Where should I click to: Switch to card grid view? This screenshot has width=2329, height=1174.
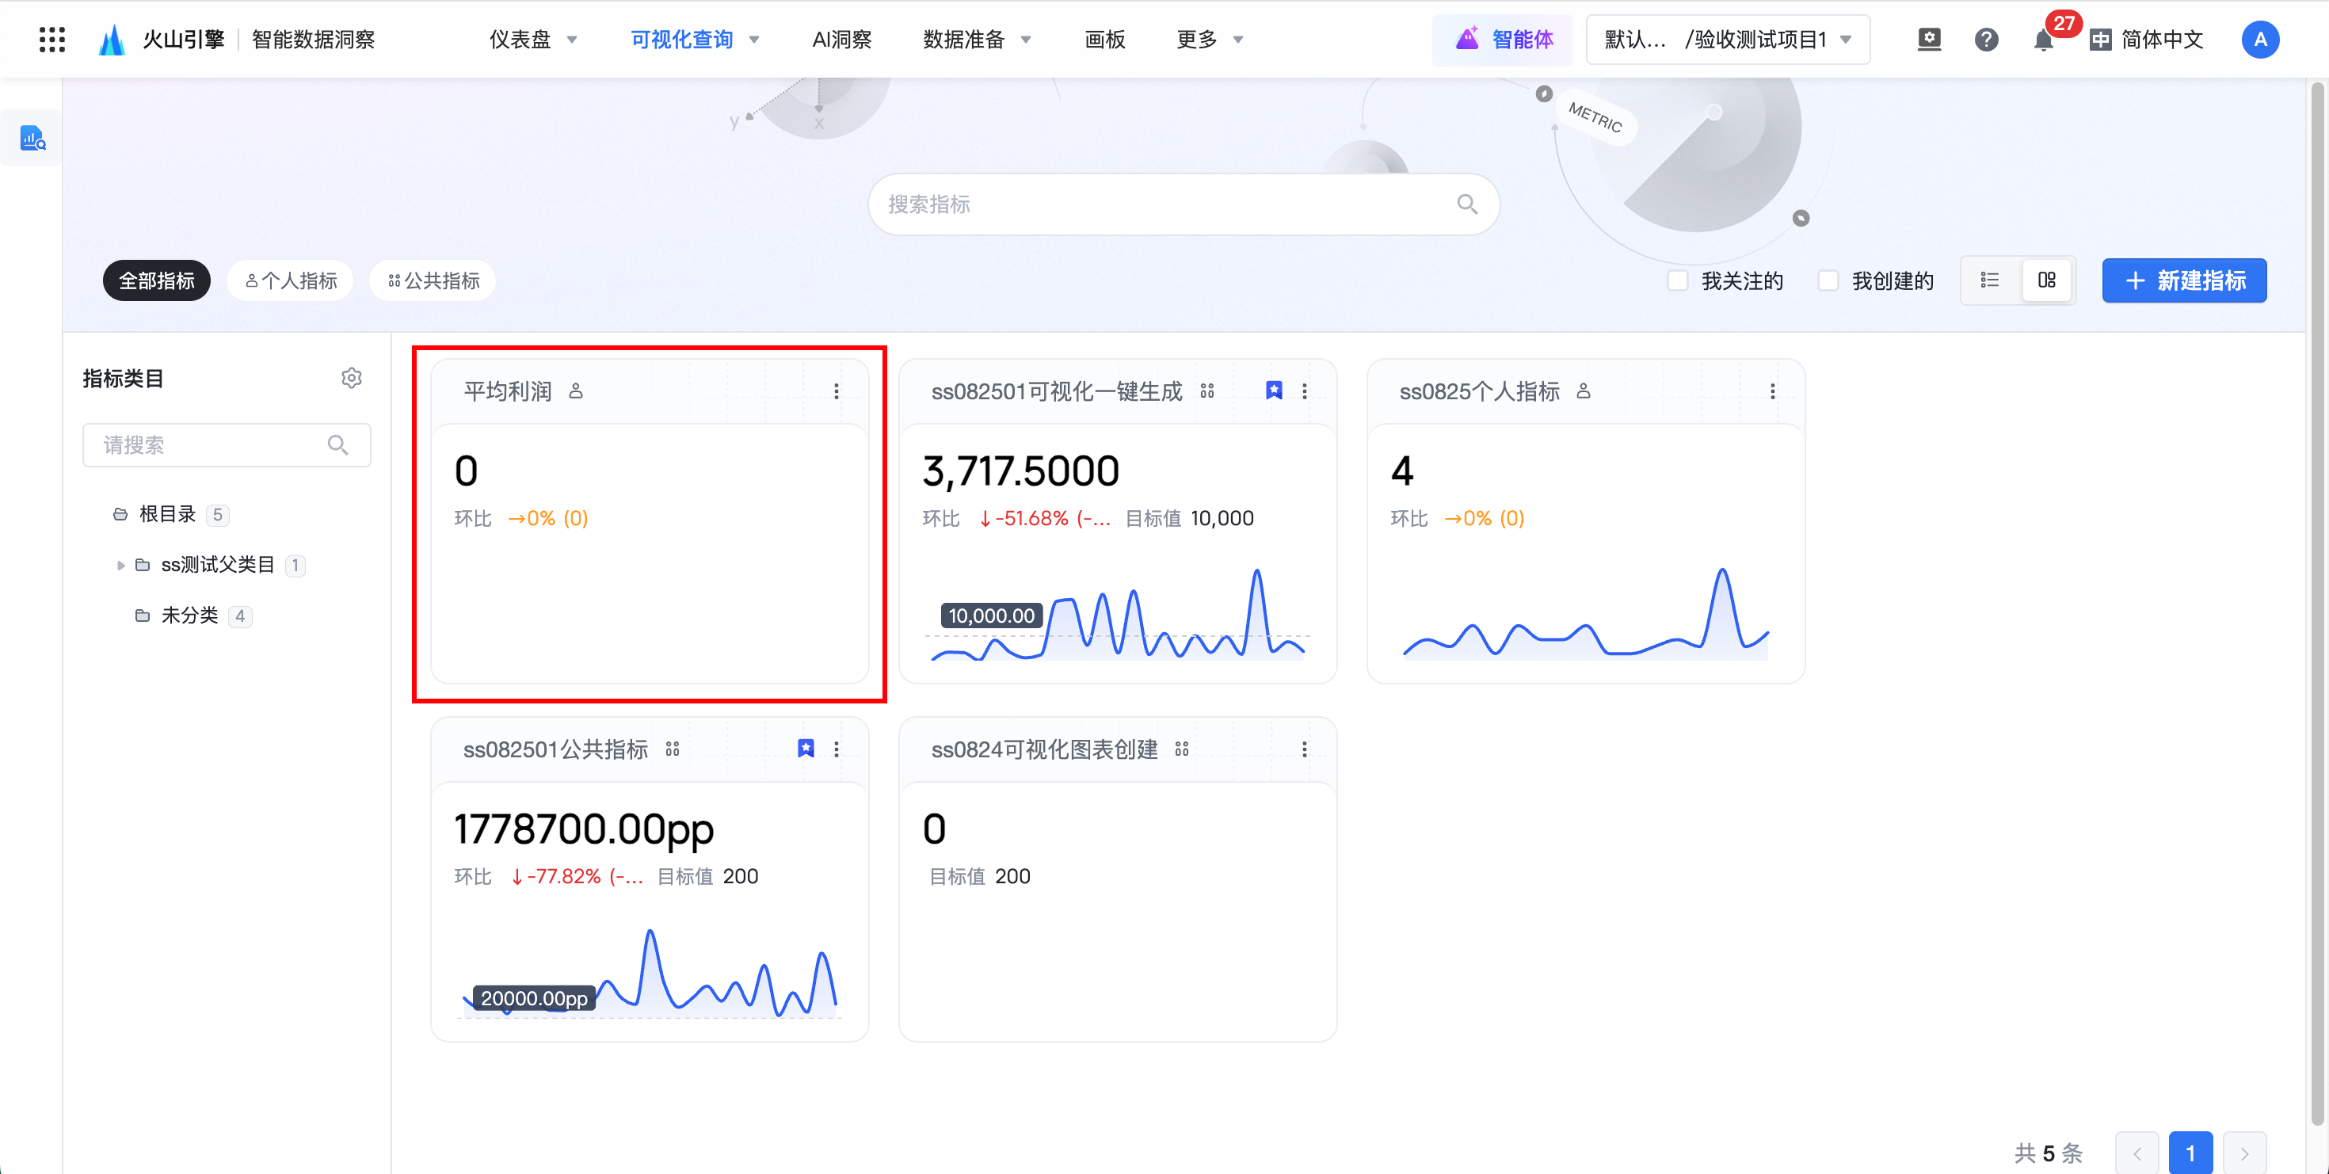pyautogui.click(x=2046, y=280)
